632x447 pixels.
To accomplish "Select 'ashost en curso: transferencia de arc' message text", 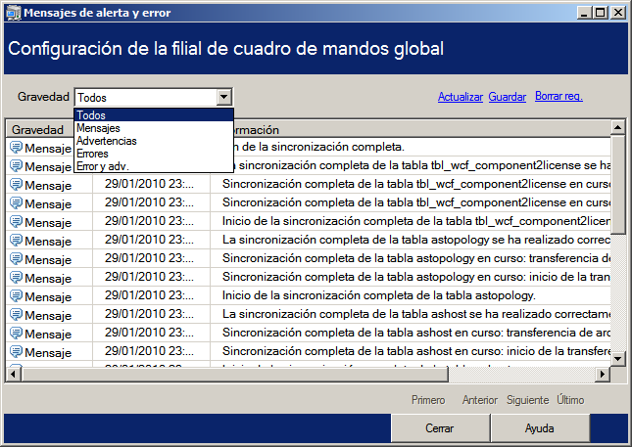I will 416,333.
